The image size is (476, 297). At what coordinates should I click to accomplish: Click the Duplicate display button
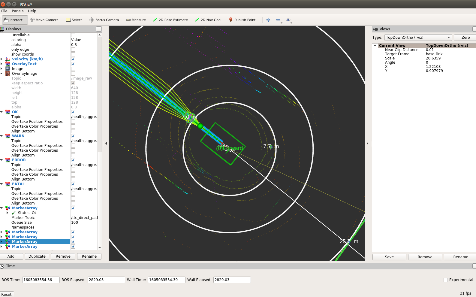(37, 256)
